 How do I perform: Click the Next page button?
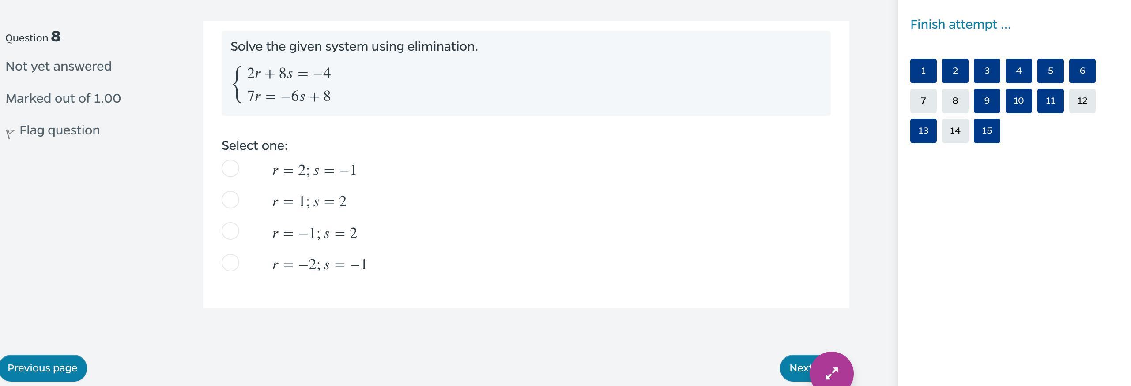(x=796, y=368)
